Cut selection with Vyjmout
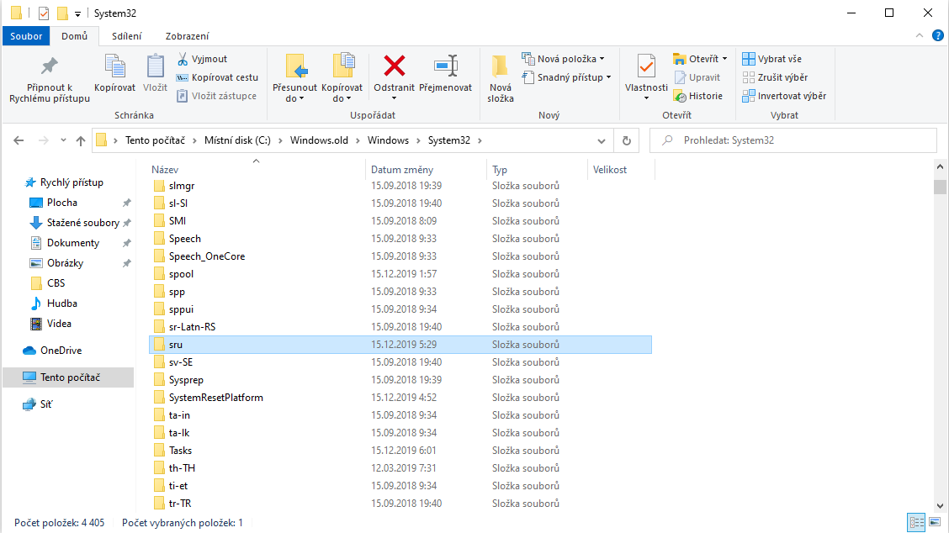The height and width of the screenshot is (533, 949). coord(202,59)
